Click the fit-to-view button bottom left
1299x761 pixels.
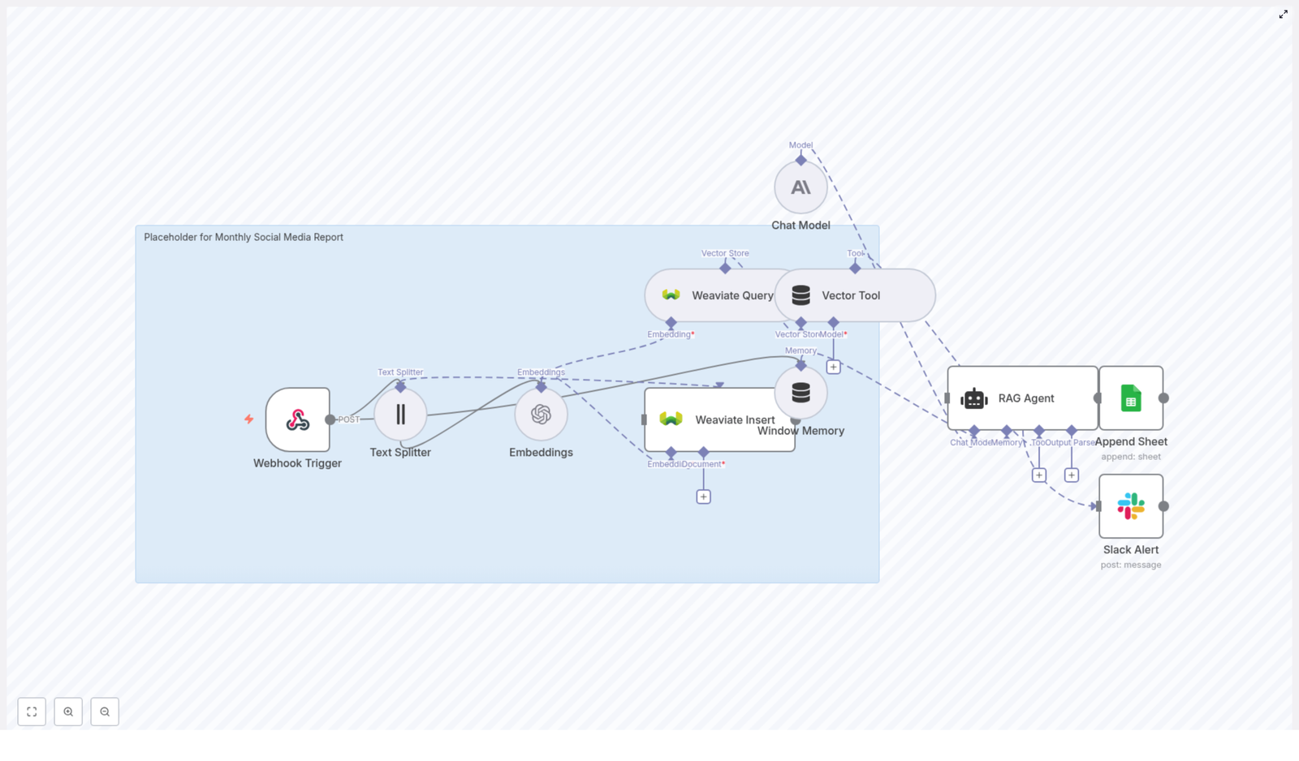pyautogui.click(x=32, y=712)
